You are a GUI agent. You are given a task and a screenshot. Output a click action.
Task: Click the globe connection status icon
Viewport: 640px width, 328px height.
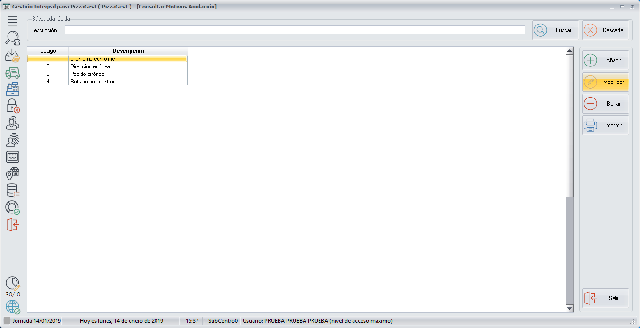[13, 307]
